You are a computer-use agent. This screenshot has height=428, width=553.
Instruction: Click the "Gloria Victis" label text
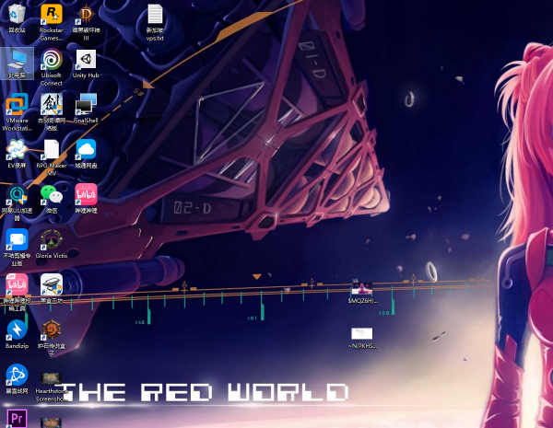coord(52,255)
